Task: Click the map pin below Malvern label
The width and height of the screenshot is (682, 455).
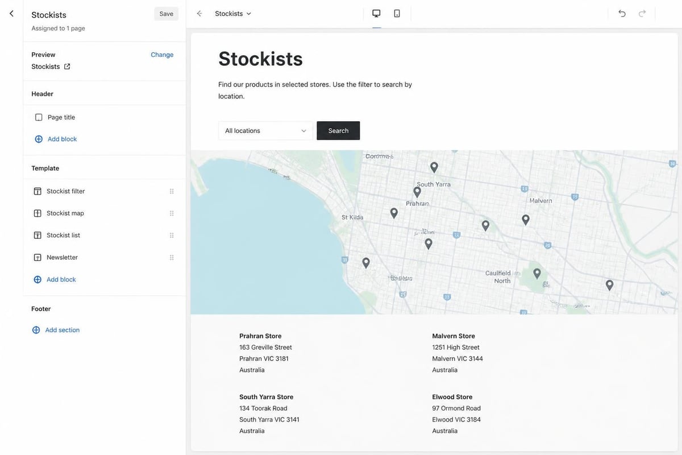Action: (526, 220)
